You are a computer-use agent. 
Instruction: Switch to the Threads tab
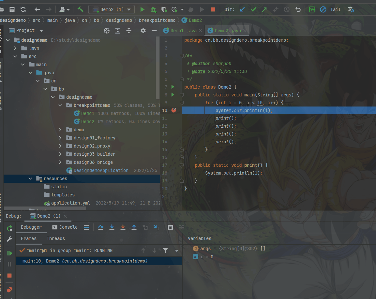[56, 239]
